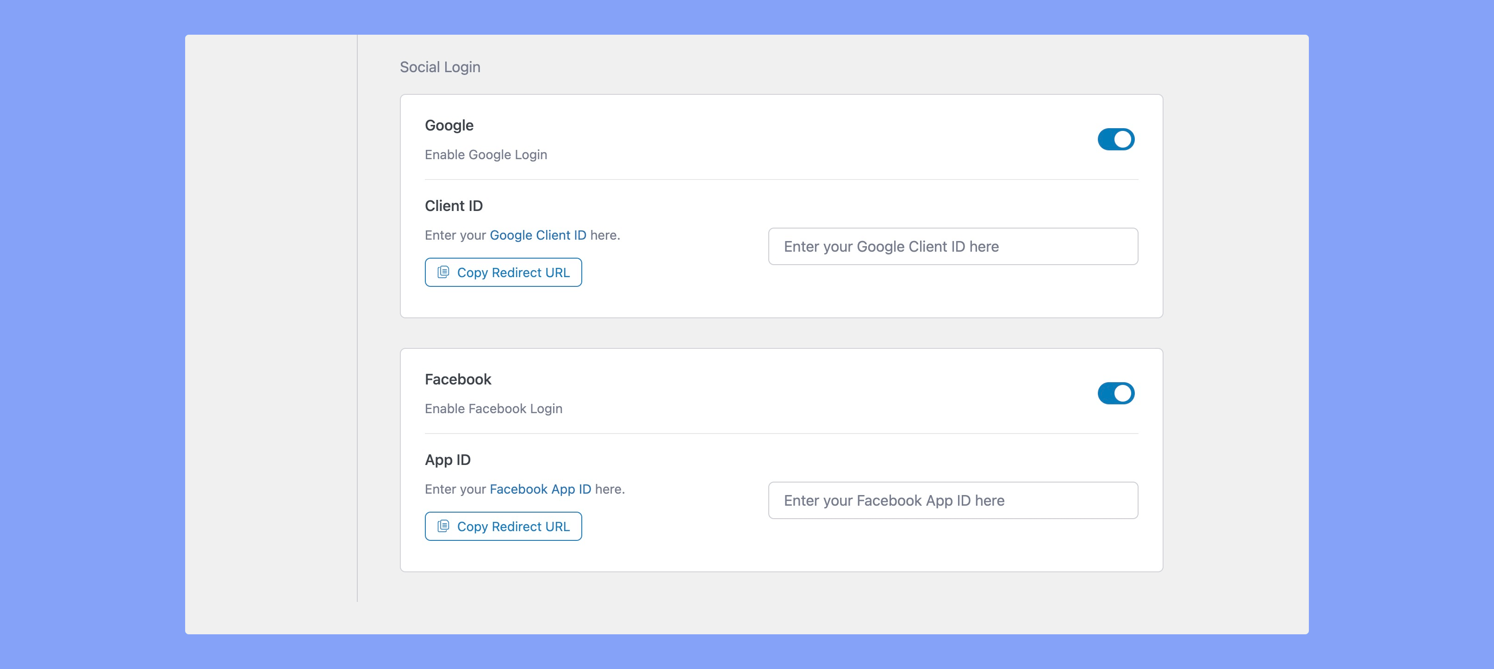The width and height of the screenshot is (1494, 669).
Task: Click the App ID label
Action: [447, 459]
